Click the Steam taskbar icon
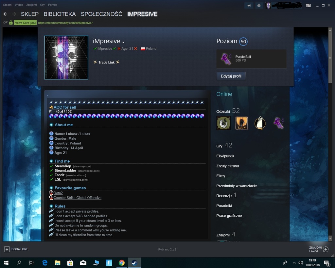This screenshot has width=335, height=268. [134, 263]
